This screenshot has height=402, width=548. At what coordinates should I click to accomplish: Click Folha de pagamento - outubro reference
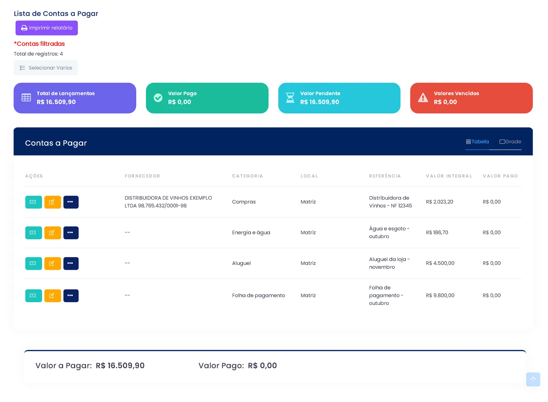pos(386,295)
